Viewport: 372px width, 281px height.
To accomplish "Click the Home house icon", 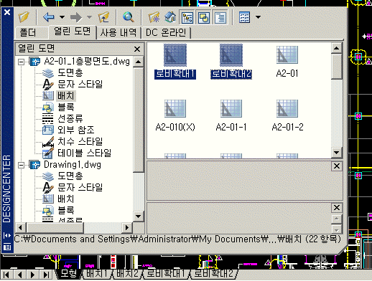I will click(x=170, y=17).
